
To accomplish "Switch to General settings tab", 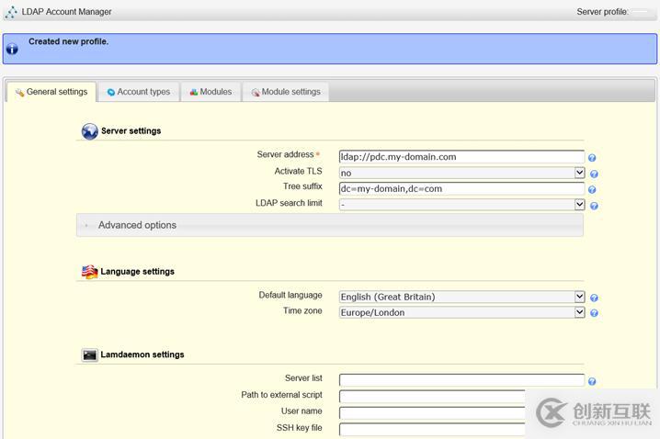I will pyautogui.click(x=51, y=92).
